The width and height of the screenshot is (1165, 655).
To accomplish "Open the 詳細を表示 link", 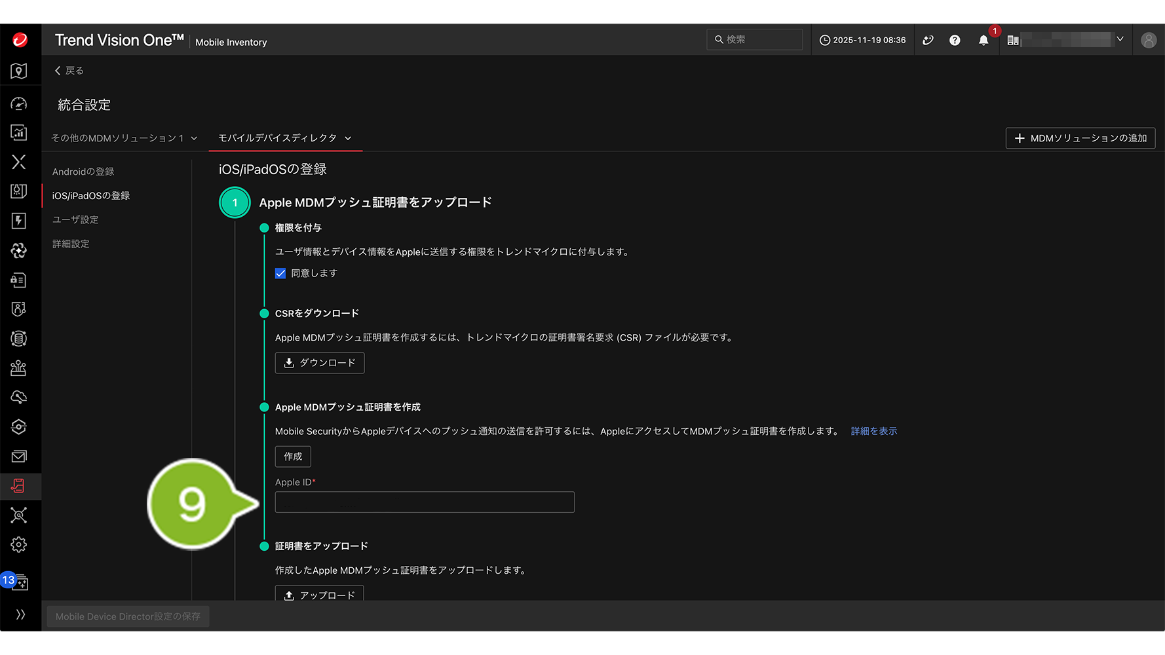I will tap(873, 432).
